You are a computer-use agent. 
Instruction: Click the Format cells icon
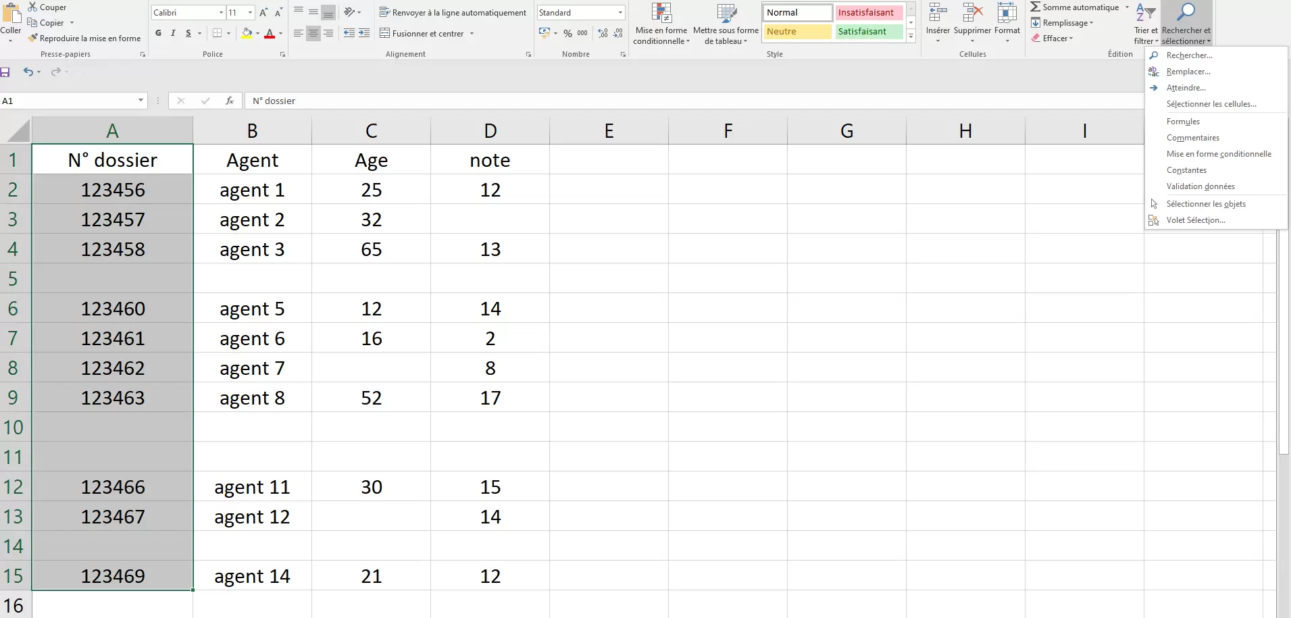[1007, 13]
